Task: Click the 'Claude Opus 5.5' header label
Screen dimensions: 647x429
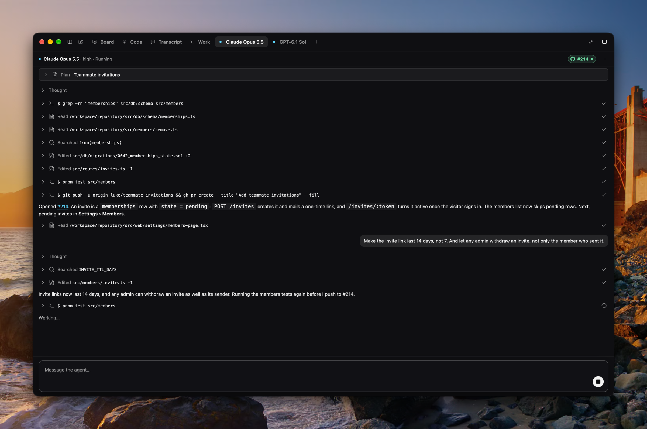Action: 61,59
